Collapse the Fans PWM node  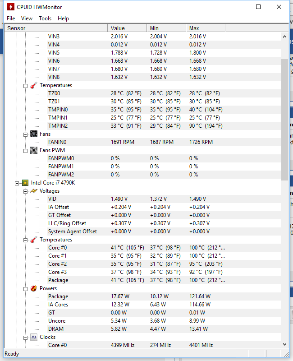[x=25, y=151]
